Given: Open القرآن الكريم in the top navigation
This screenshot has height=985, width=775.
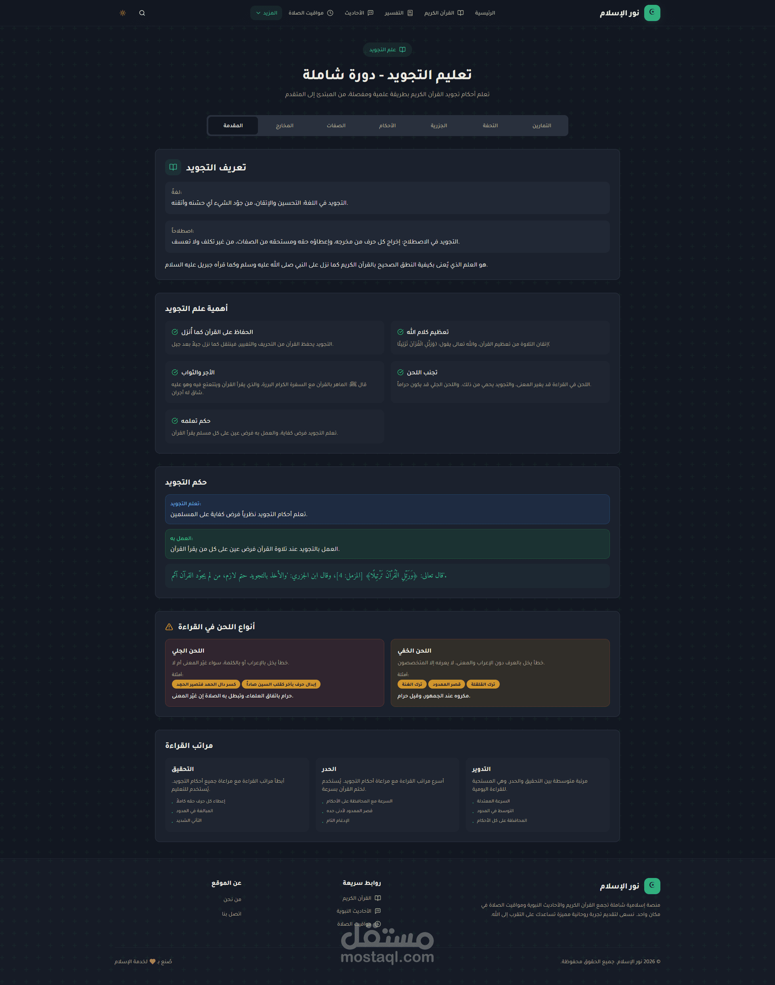Looking at the screenshot, I should (x=444, y=13).
